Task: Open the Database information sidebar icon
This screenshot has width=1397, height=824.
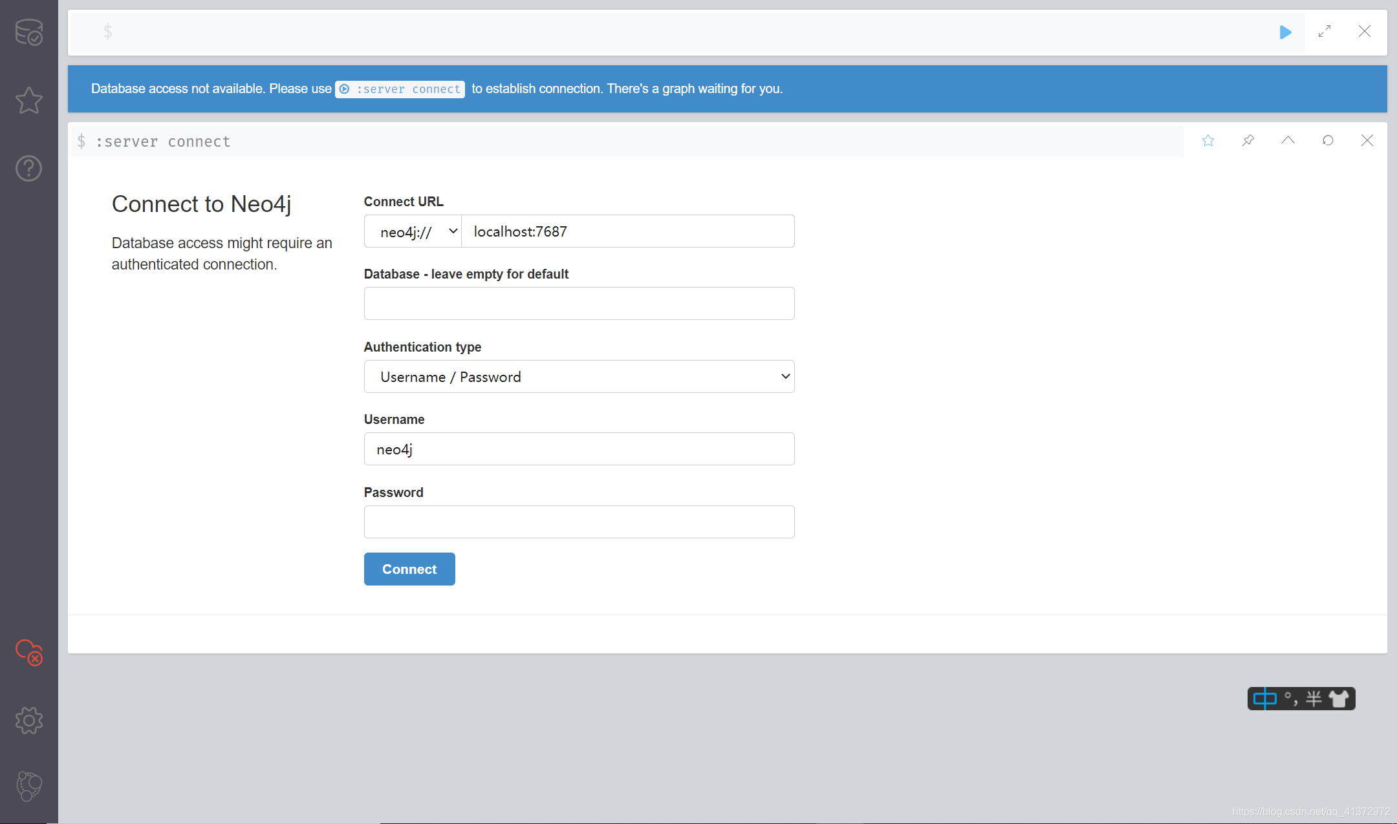Action: click(29, 32)
